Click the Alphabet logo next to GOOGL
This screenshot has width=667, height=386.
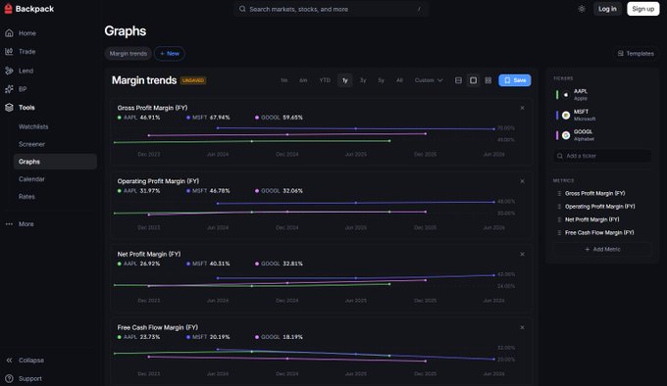click(x=566, y=135)
